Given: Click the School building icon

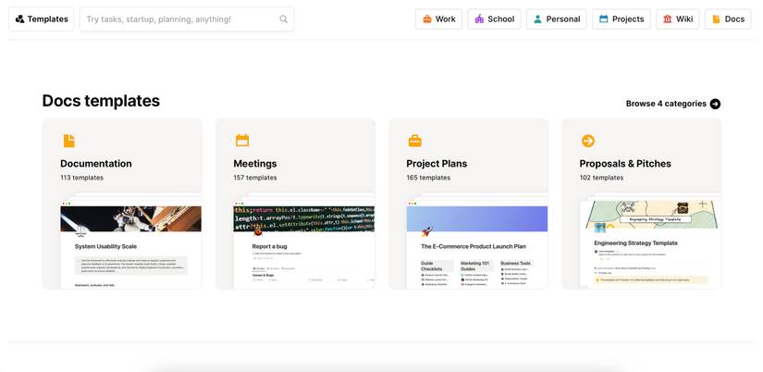Looking at the screenshot, I should click(479, 19).
